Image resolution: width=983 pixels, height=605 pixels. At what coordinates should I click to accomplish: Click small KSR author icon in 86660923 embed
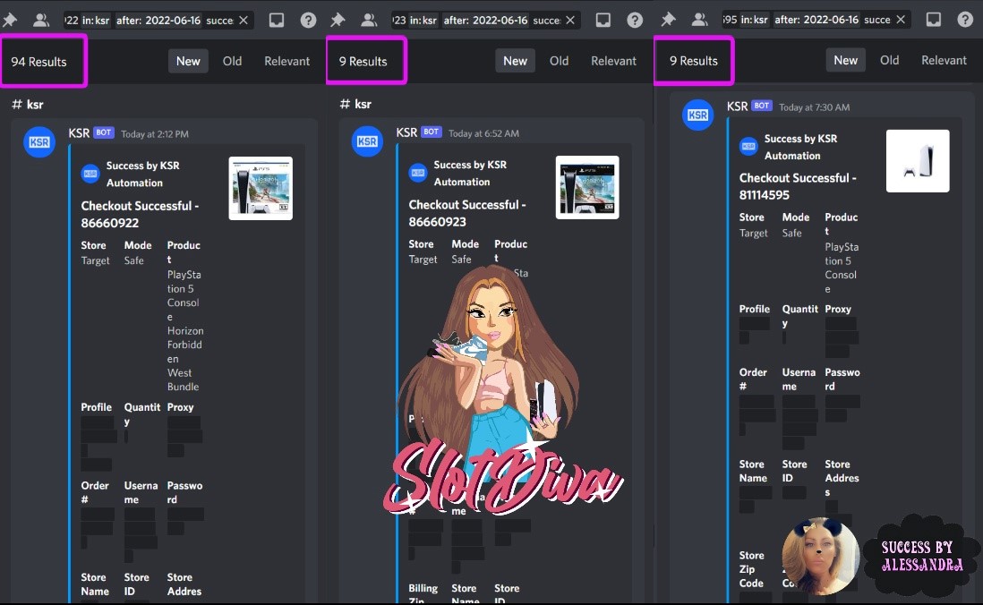[418, 173]
